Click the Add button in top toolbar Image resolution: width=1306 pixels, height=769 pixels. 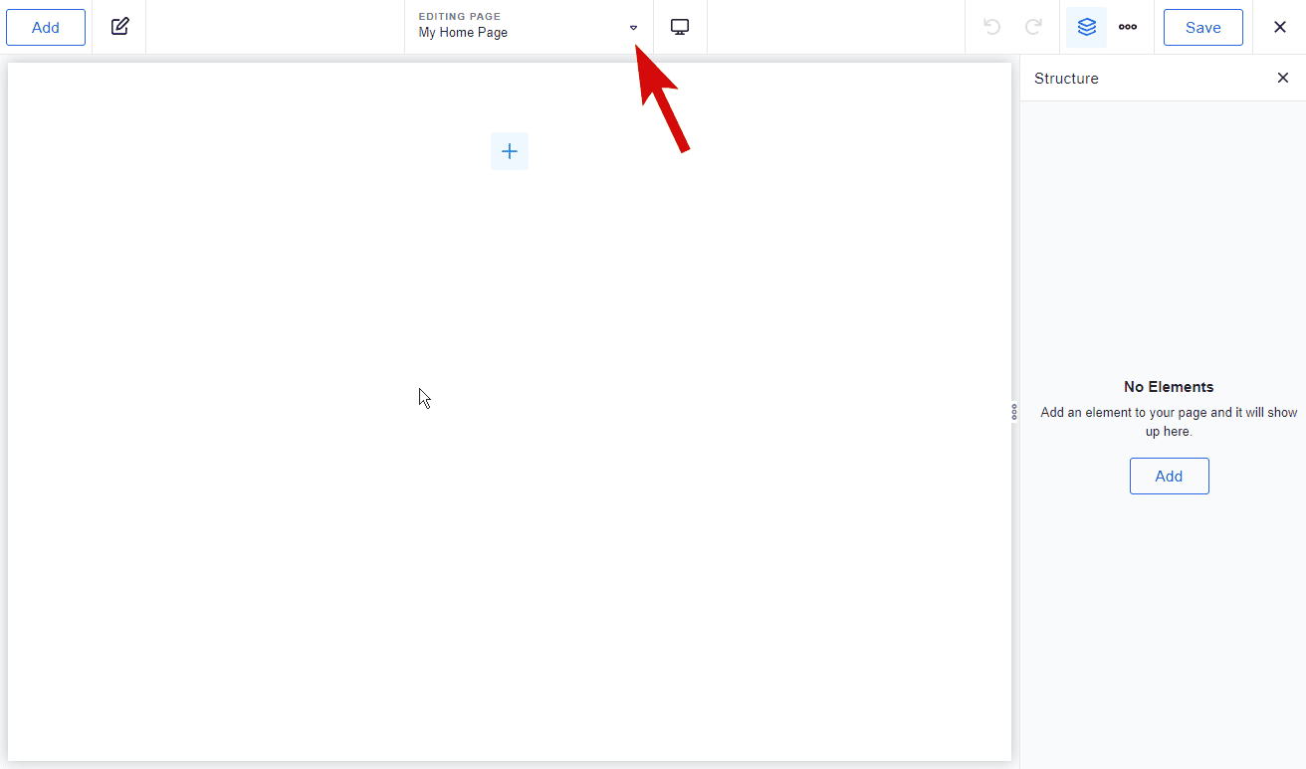coord(46,28)
